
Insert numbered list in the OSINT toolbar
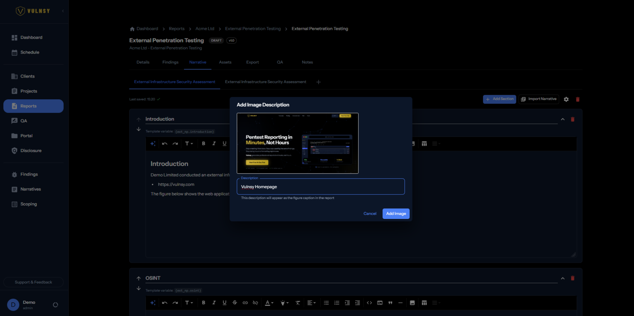[337, 303]
